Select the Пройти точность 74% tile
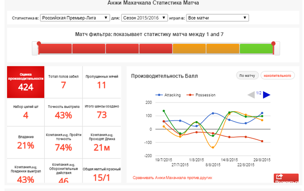The image size is (304, 191). tap(63, 143)
